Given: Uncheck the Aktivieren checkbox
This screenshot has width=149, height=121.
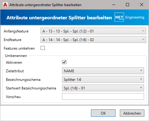Looking at the screenshot, I should (x=64, y=62).
